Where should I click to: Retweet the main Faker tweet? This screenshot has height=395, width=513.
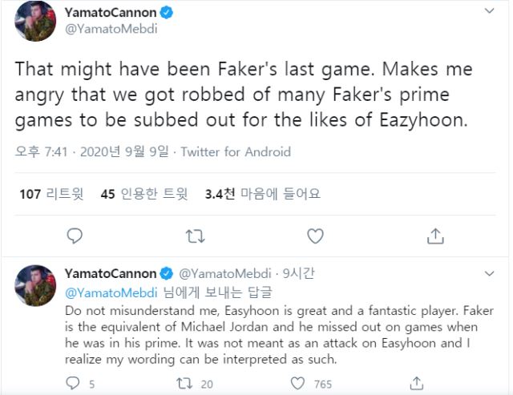196,236
